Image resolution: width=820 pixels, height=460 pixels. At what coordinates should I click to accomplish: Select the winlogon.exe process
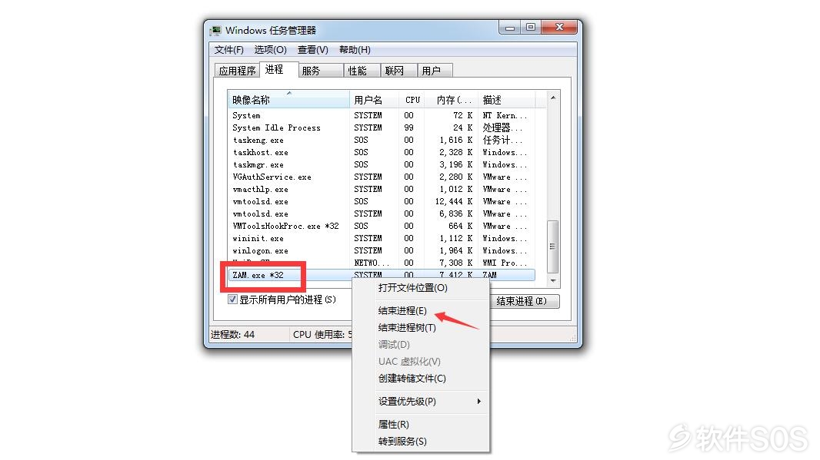382,250
